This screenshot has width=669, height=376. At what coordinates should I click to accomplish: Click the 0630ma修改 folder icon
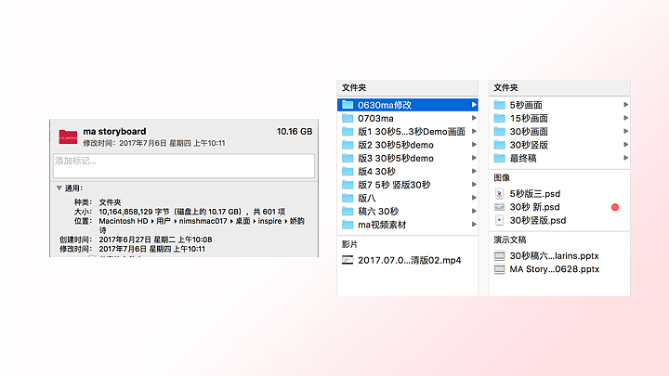(x=348, y=105)
